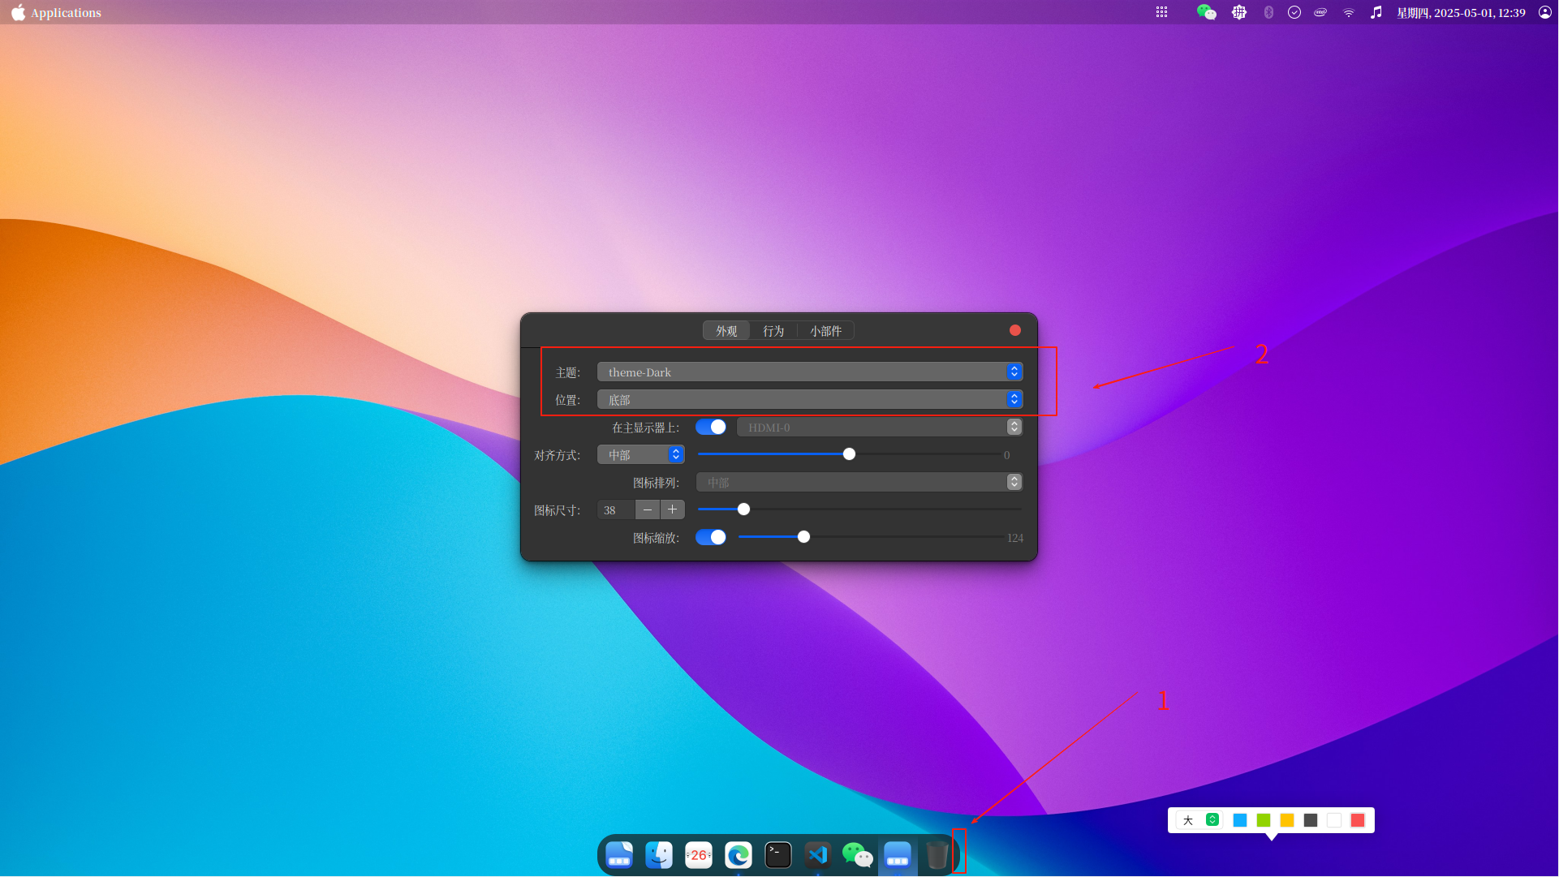Open Visual Studio Code from dock
The height and width of the screenshot is (877, 1559).
coord(817,855)
